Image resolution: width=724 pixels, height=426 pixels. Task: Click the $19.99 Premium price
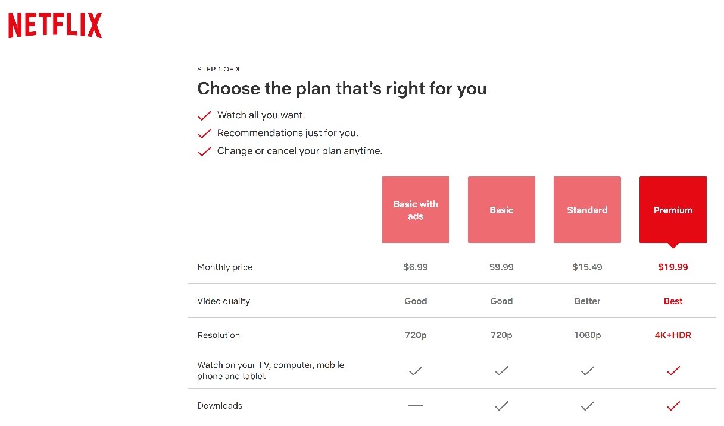pos(673,267)
